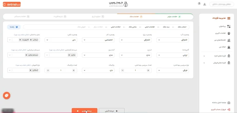This screenshot has width=237, height=113.
Task: Click the مرحله قبلی previous-step button
Action: click(112, 111)
